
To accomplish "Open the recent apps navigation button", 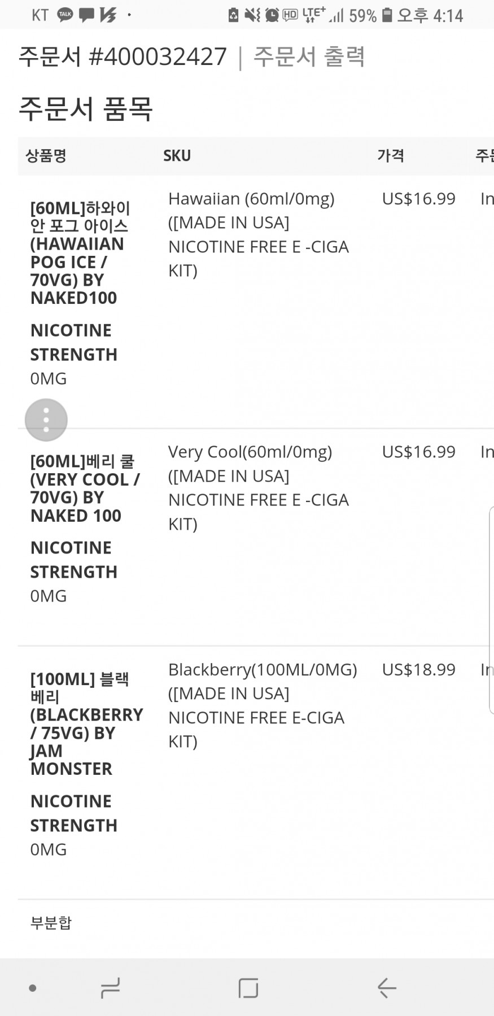I will [110, 988].
